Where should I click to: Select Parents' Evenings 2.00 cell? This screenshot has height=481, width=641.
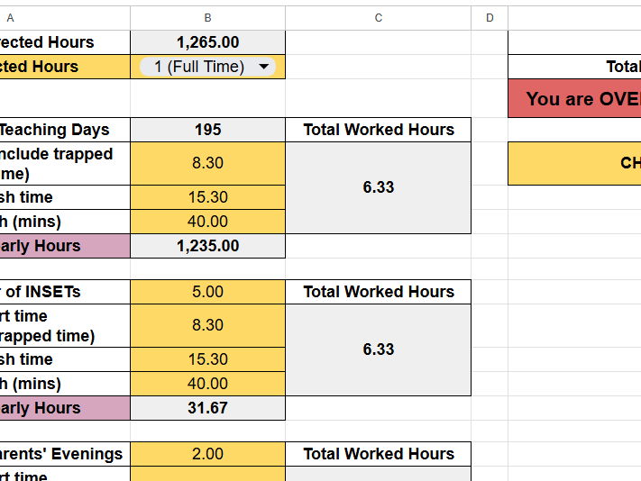click(207, 454)
